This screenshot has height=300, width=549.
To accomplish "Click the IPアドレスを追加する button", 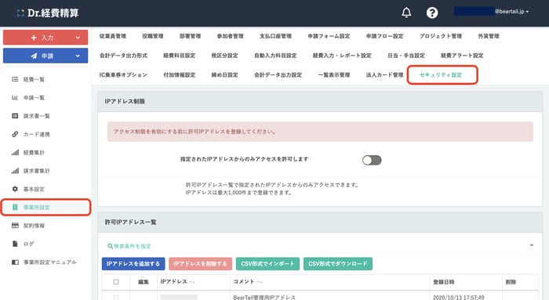I will pyautogui.click(x=133, y=264).
